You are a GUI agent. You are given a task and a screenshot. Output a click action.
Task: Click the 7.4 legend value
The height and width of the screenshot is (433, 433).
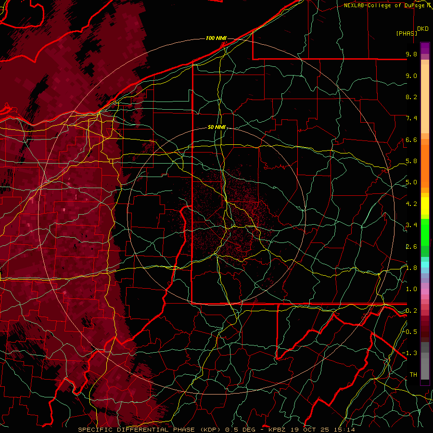pyautogui.click(x=411, y=118)
